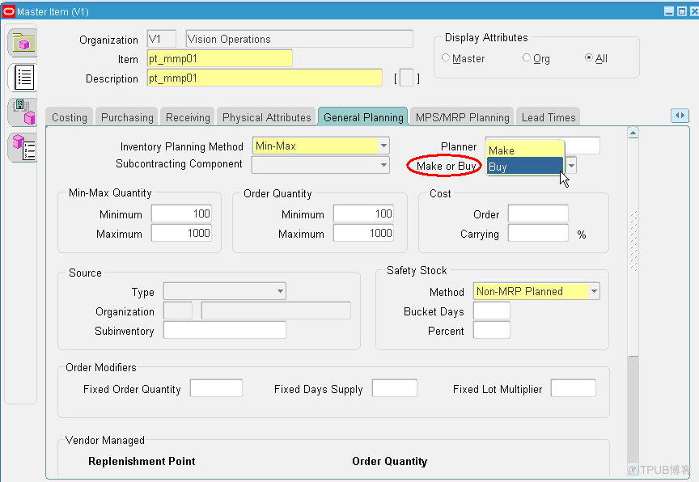Open the cube-with-checklist icon in left sidebar
699x482 pixels.
[x=23, y=147]
